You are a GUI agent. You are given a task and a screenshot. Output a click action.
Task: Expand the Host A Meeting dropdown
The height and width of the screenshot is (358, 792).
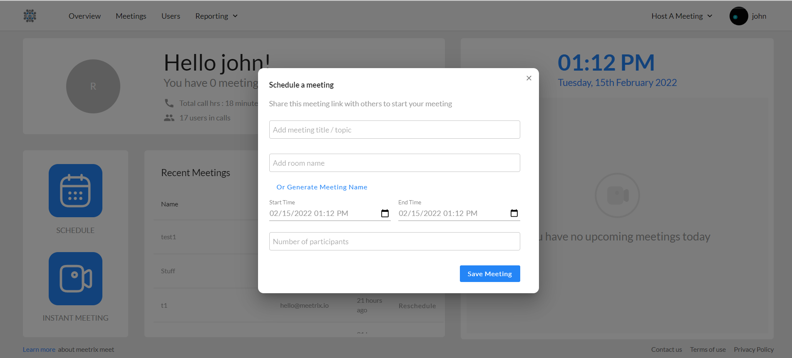tap(682, 16)
